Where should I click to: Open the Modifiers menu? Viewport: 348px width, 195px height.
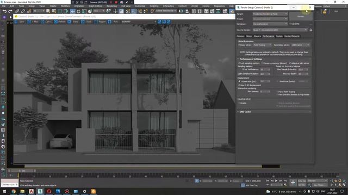coord(65,6)
